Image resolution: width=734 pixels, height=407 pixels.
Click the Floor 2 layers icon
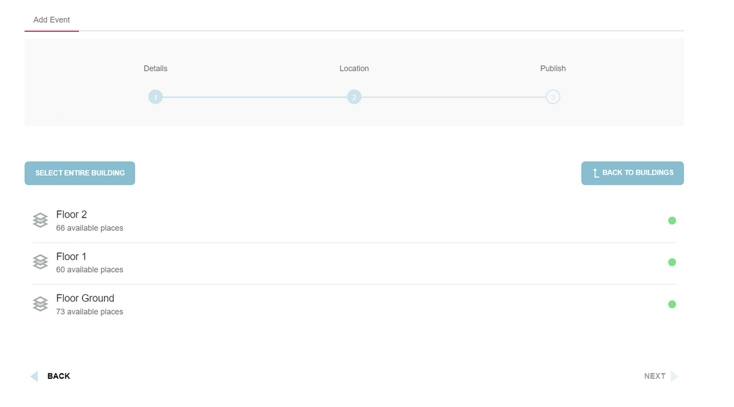pos(40,221)
